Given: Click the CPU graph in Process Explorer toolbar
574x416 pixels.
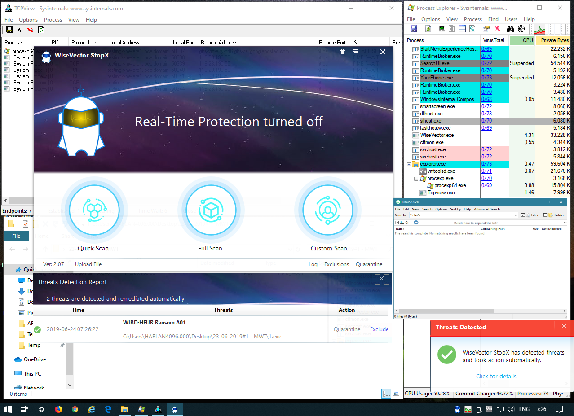Looking at the screenshot, I should (x=539, y=29).
